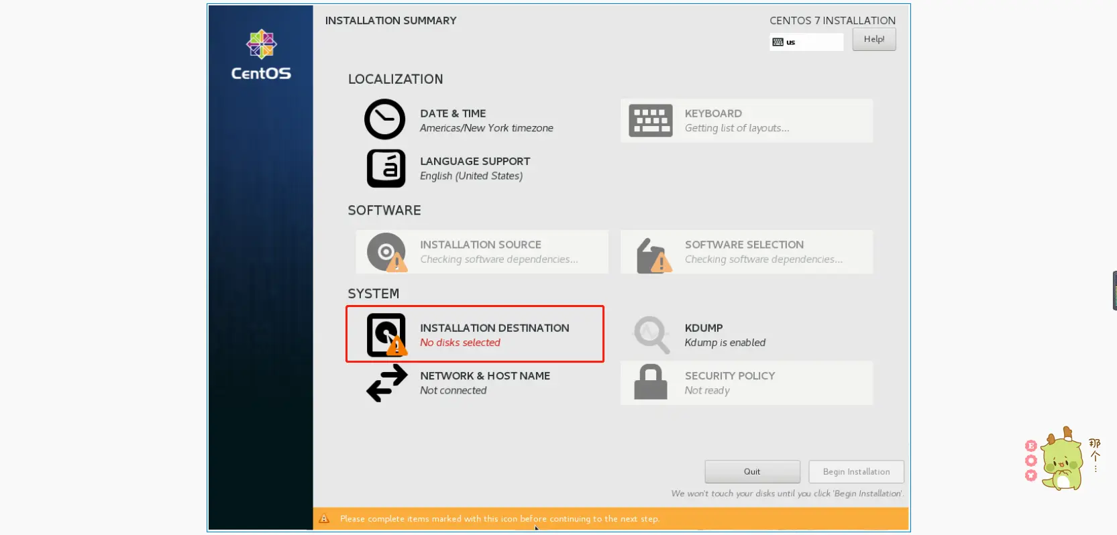This screenshot has width=1117, height=535.
Task: Click the 'Not connected' status text
Action: click(x=454, y=390)
